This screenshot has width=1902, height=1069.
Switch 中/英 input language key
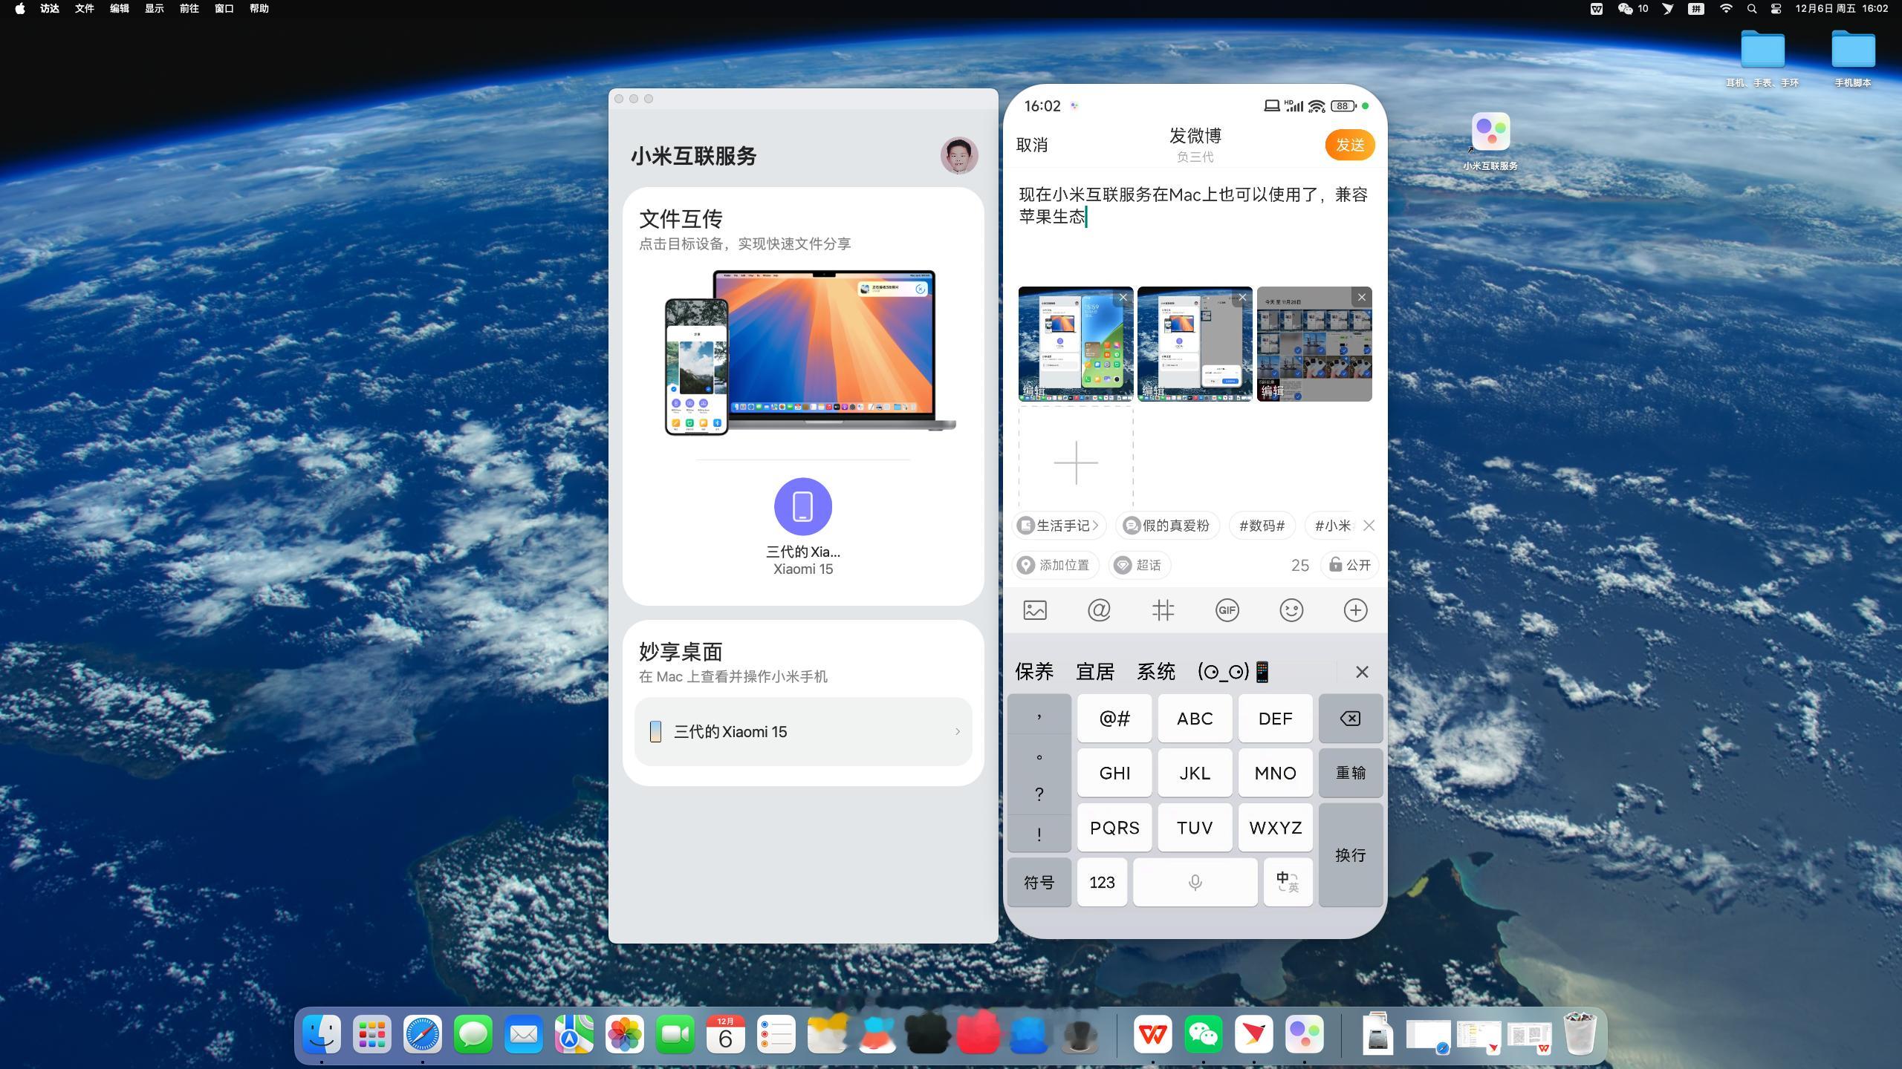[x=1288, y=882]
